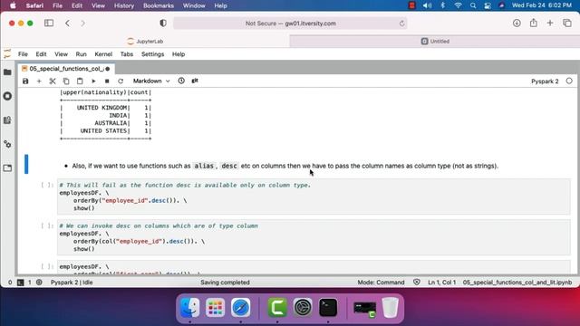Click Ln 1, Col 1 status entry
The height and width of the screenshot is (326, 580).
pyautogui.click(x=441, y=283)
